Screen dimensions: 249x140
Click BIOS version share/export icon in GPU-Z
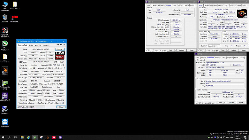(56, 62)
